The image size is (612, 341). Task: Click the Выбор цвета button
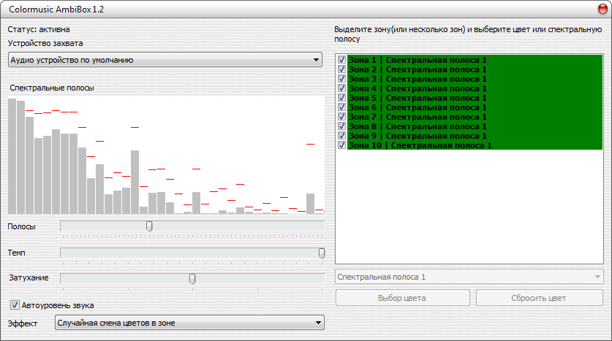coord(402,298)
